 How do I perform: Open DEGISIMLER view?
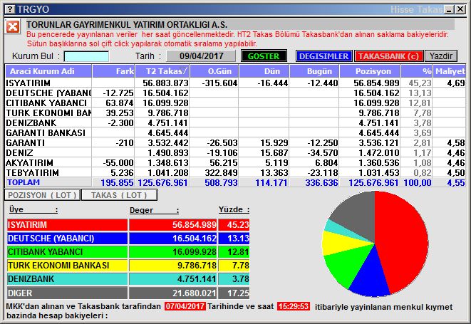(x=324, y=56)
